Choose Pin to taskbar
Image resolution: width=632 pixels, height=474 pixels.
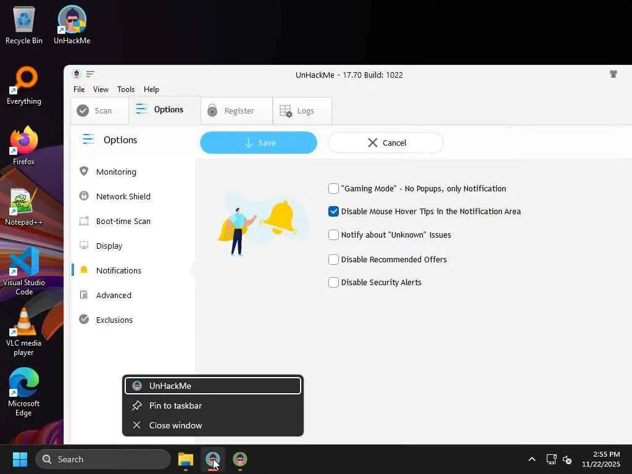pyautogui.click(x=213, y=405)
